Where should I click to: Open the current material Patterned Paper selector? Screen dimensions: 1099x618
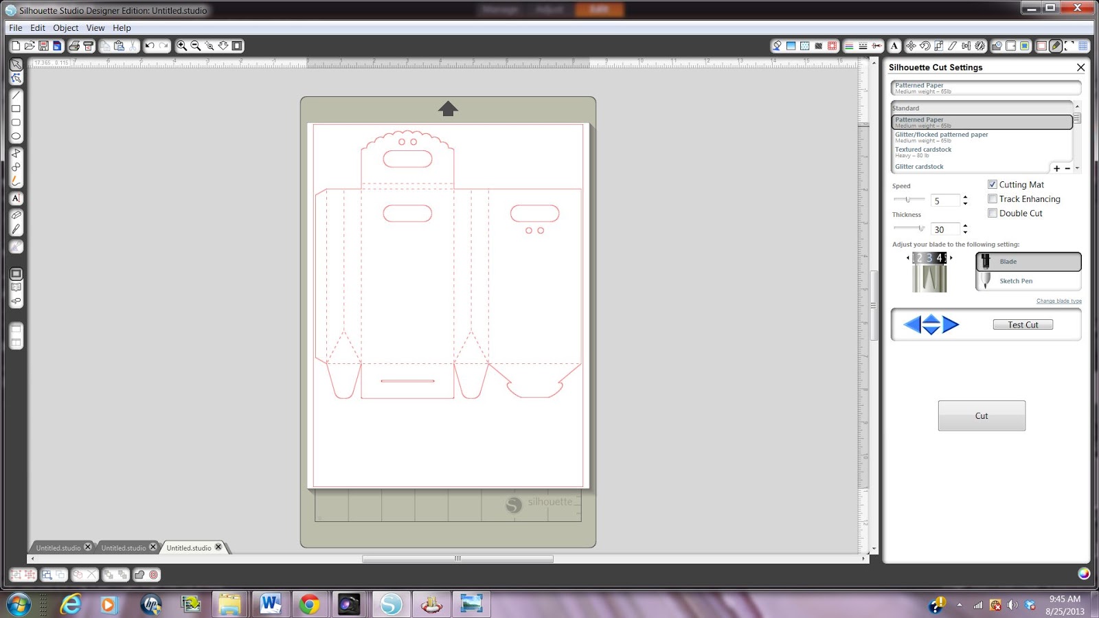pyautogui.click(x=986, y=88)
